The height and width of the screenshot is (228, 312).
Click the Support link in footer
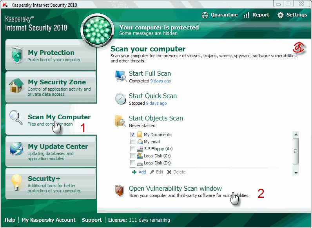tap(92, 220)
